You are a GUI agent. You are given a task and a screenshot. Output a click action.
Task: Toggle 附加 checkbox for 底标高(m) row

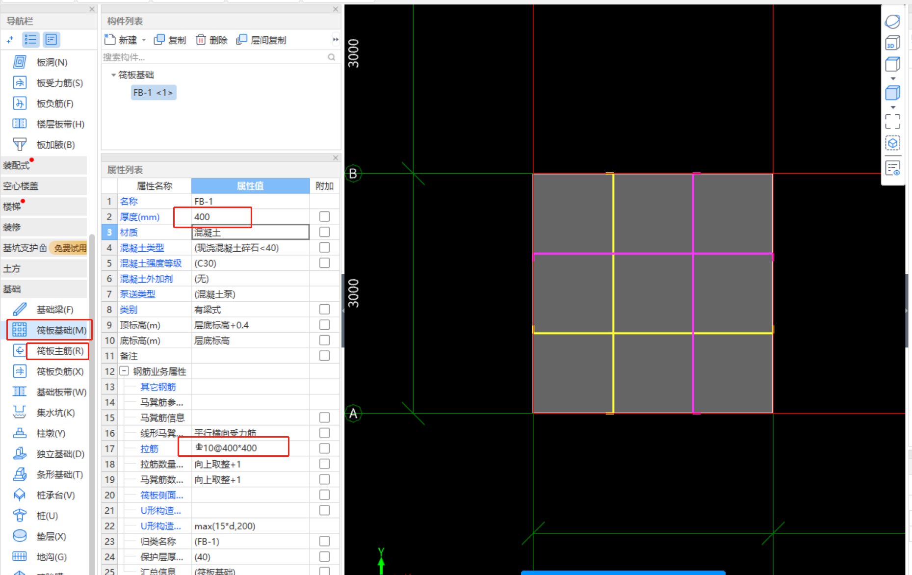324,340
